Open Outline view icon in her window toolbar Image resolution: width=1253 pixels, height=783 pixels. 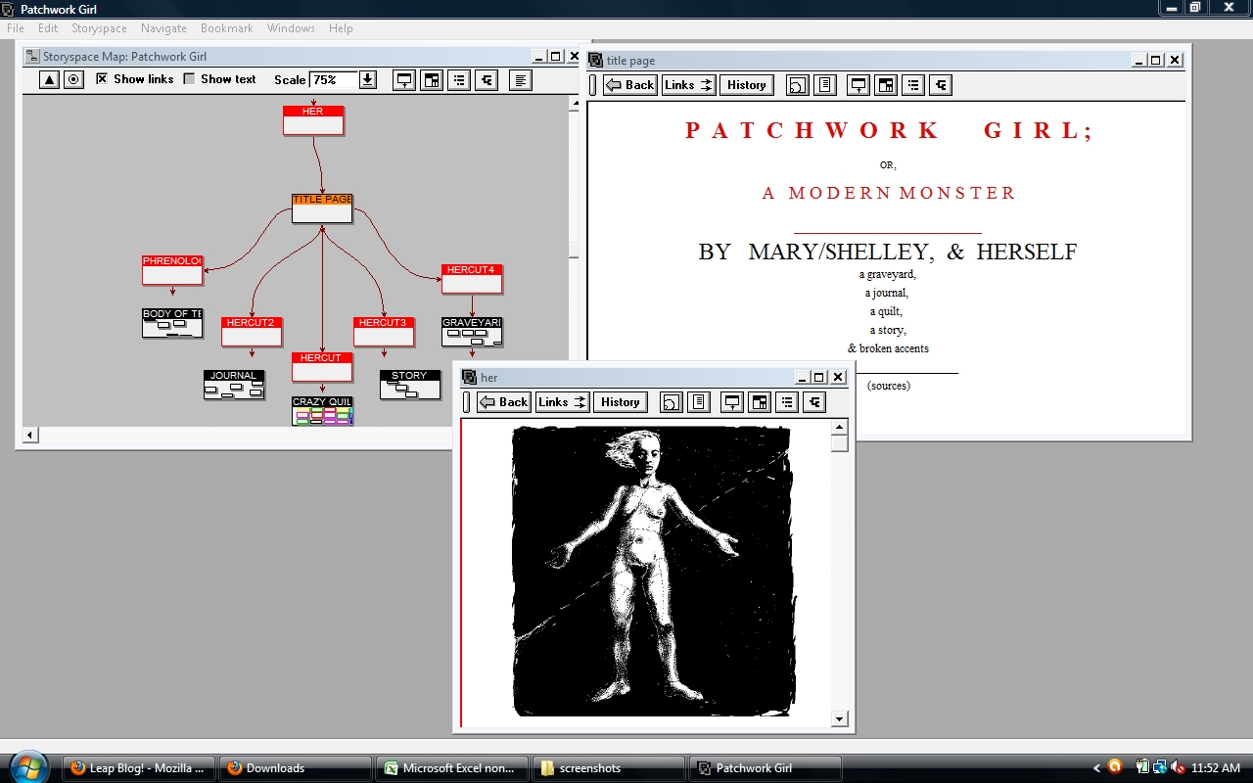pyautogui.click(x=787, y=402)
